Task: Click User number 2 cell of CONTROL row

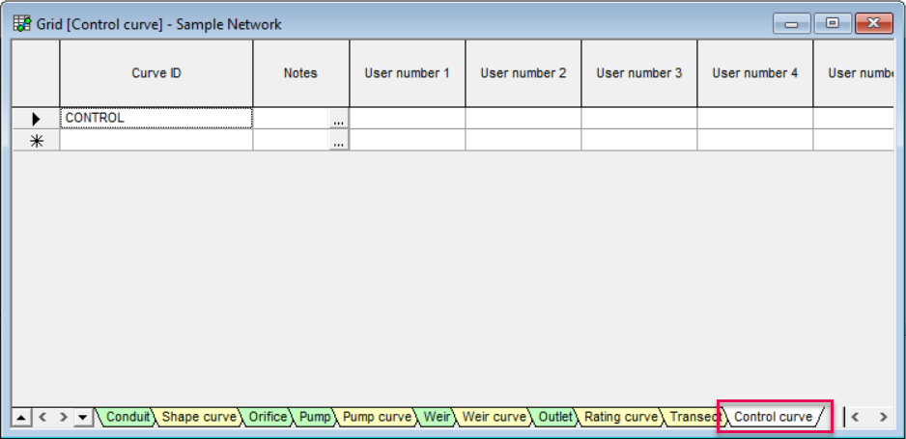Action: (x=524, y=119)
